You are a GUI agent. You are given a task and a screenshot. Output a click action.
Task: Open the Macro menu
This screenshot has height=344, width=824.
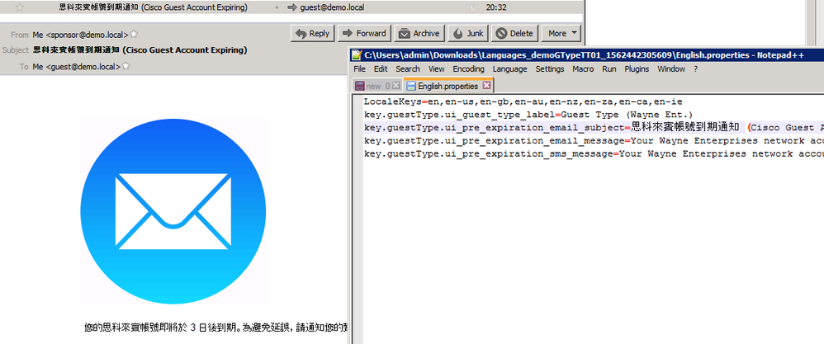583,68
